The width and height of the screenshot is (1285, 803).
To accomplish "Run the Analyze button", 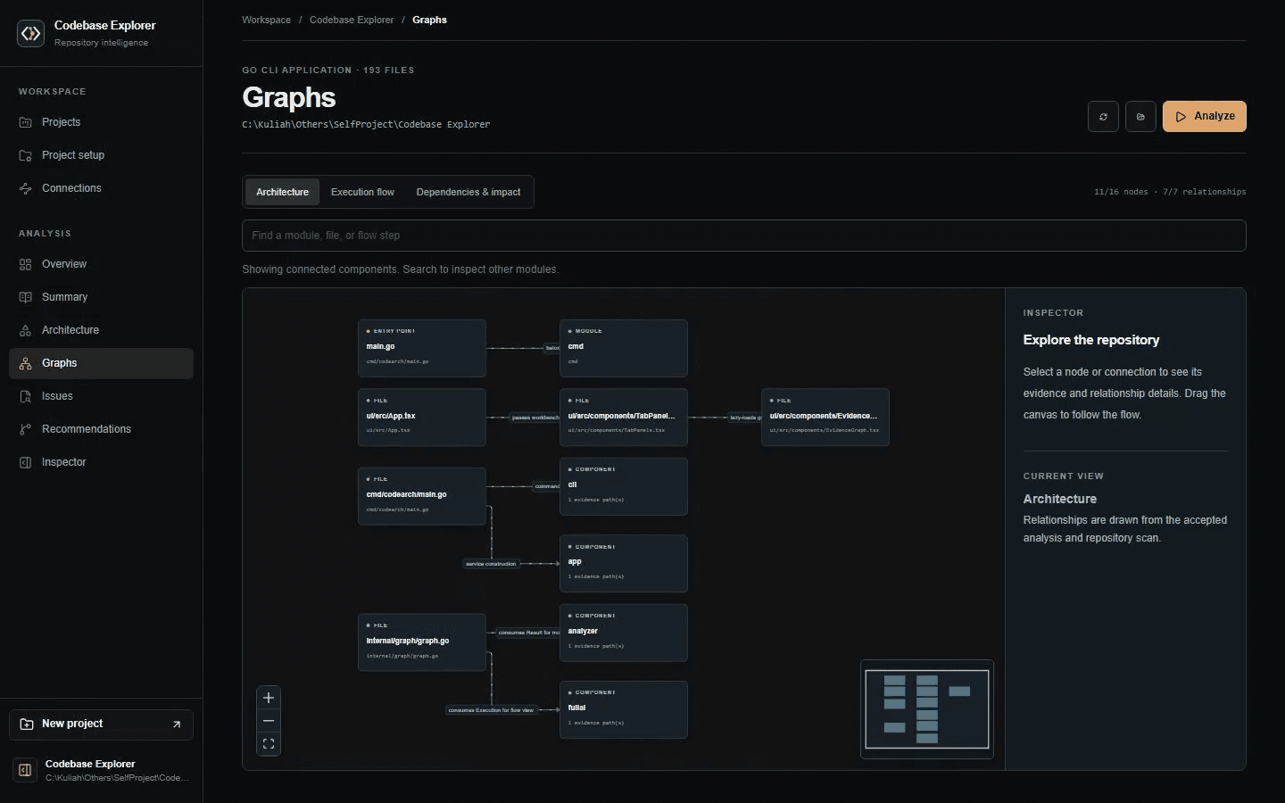I will (1205, 117).
